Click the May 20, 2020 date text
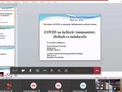122x92 pixels. pyautogui.click(x=77, y=20)
